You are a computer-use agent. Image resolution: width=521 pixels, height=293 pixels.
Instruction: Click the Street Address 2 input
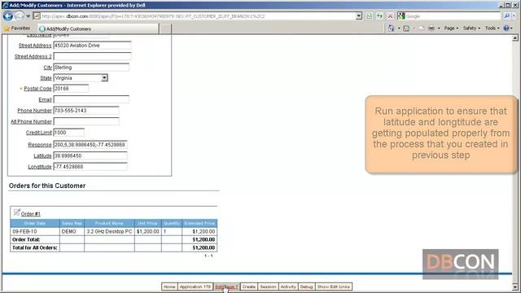92,56
